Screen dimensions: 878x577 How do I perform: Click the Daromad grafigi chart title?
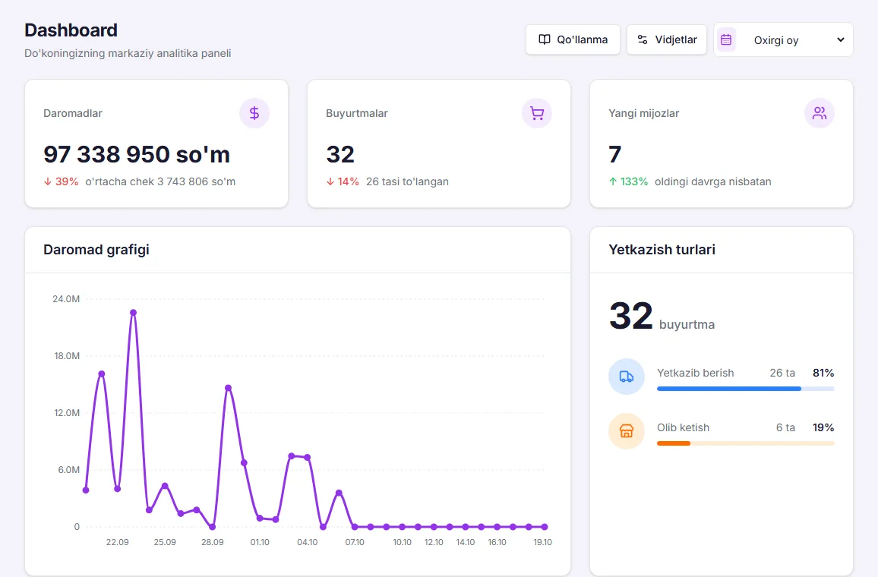coord(96,250)
